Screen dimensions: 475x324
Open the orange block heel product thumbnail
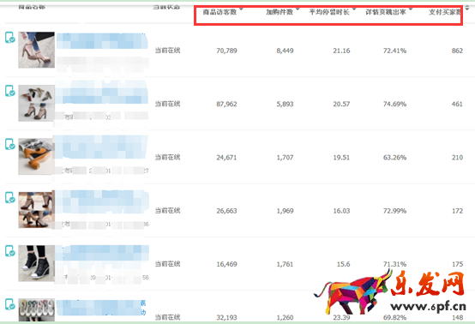click(36, 157)
